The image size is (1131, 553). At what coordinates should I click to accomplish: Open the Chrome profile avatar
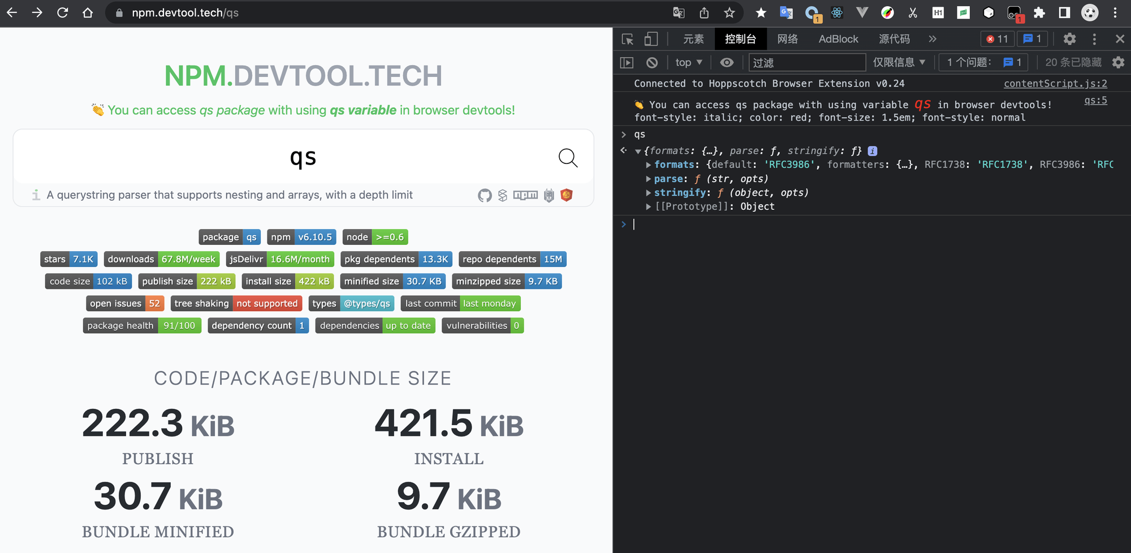point(1090,12)
